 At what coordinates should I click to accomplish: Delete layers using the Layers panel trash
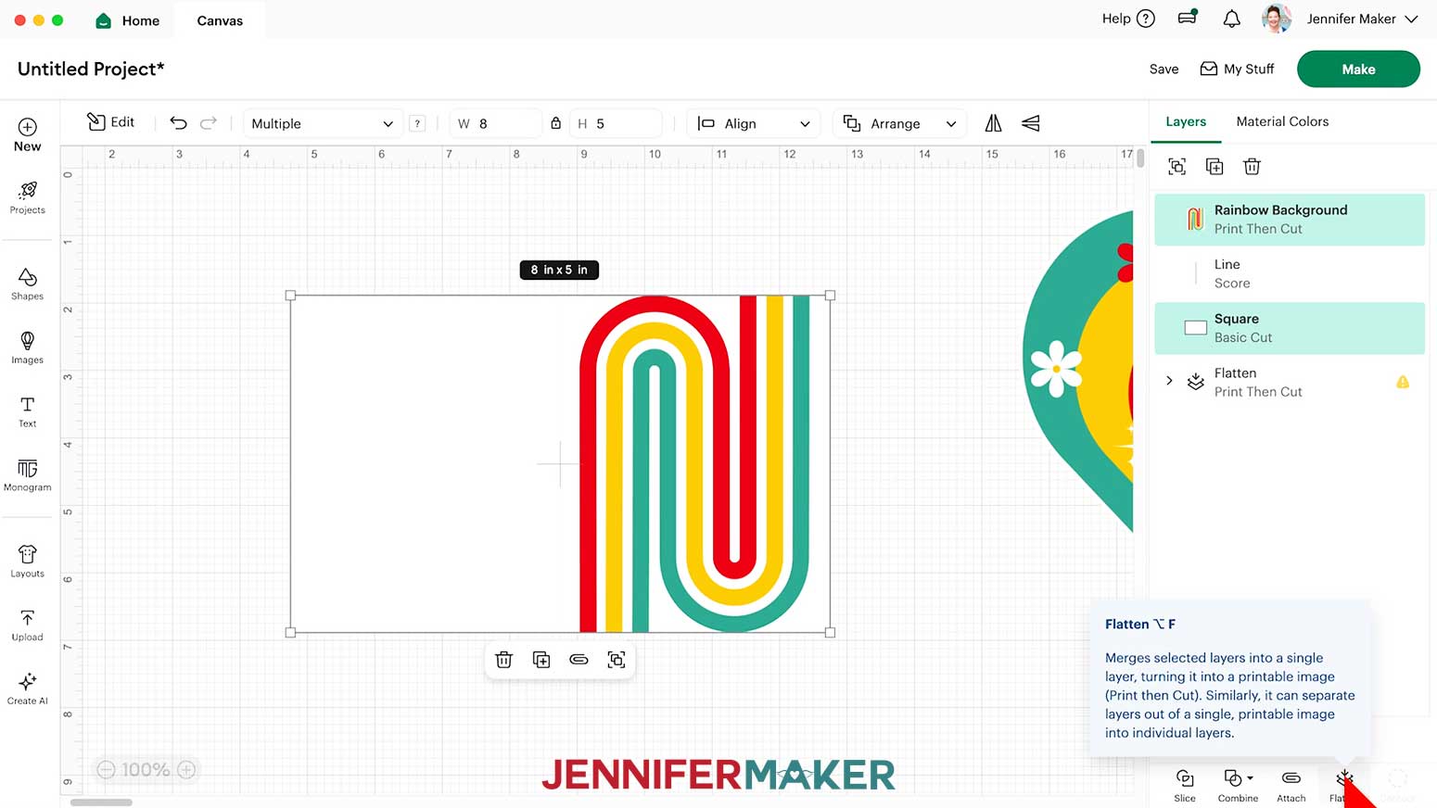point(1252,167)
